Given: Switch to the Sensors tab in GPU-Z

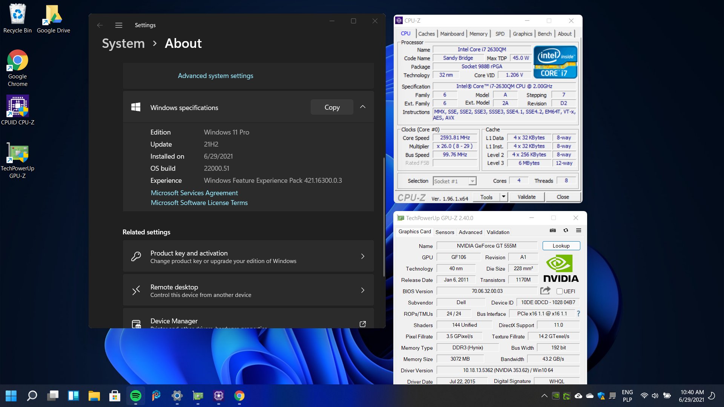Looking at the screenshot, I should [445, 232].
